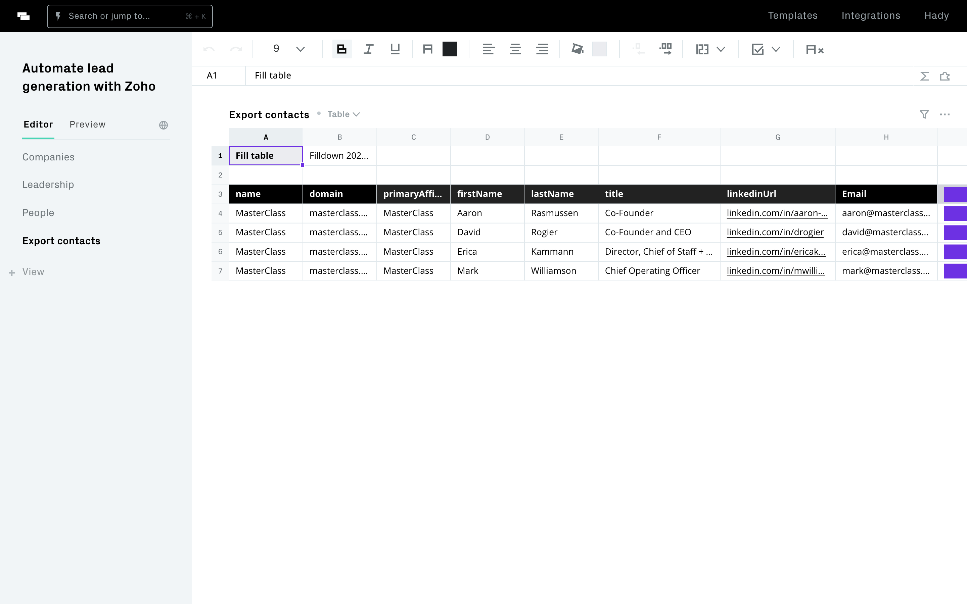Open the Hady user menu

tap(936, 15)
